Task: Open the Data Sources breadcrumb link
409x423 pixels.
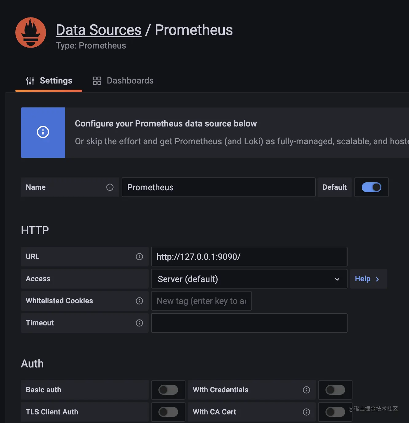Action: click(99, 30)
